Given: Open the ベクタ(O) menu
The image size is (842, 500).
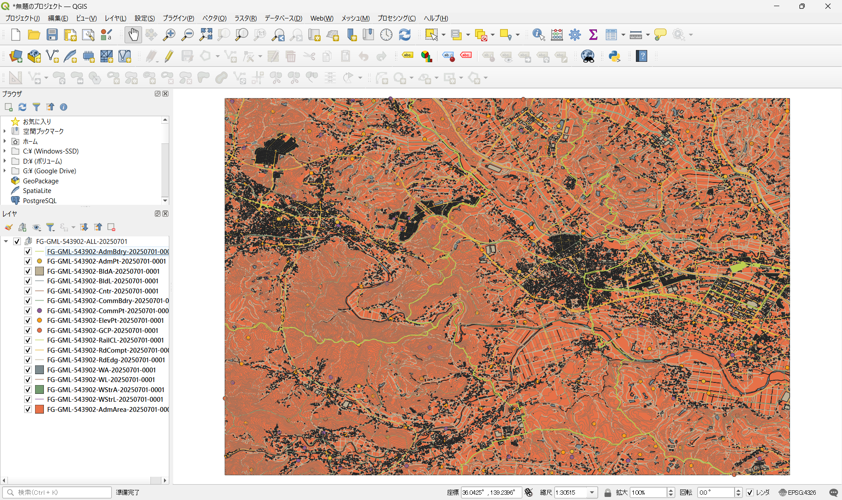Looking at the screenshot, I should coord(214,18).
